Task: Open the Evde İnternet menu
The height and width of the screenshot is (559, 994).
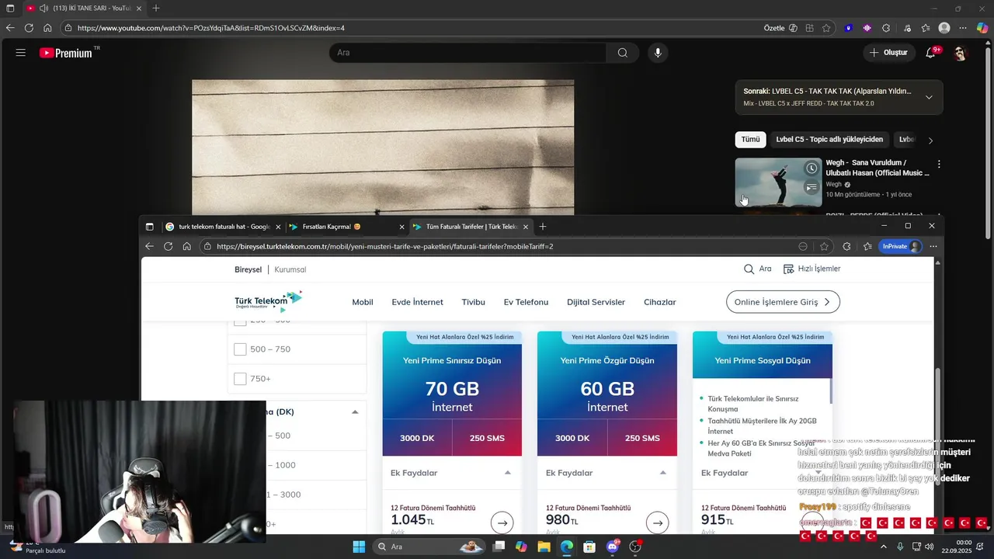Action: click(417, 302)
